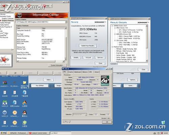Switch to the Memory tab in CPU-Z
This screenshot has height=135, width=169.
[85, 72]
